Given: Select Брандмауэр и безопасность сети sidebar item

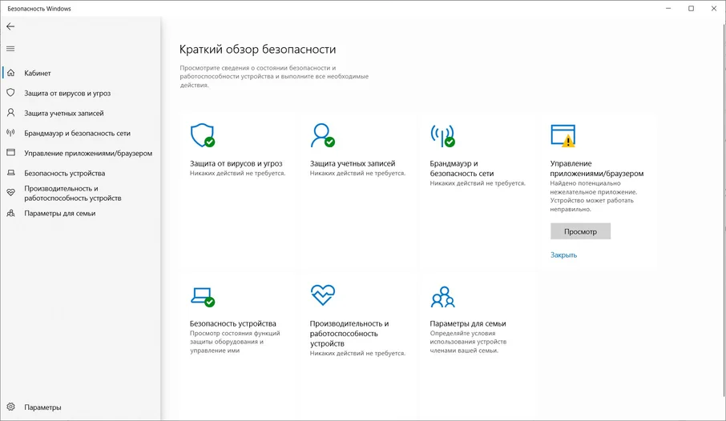Looking at the screenshot, I should (x=77, y=133).
